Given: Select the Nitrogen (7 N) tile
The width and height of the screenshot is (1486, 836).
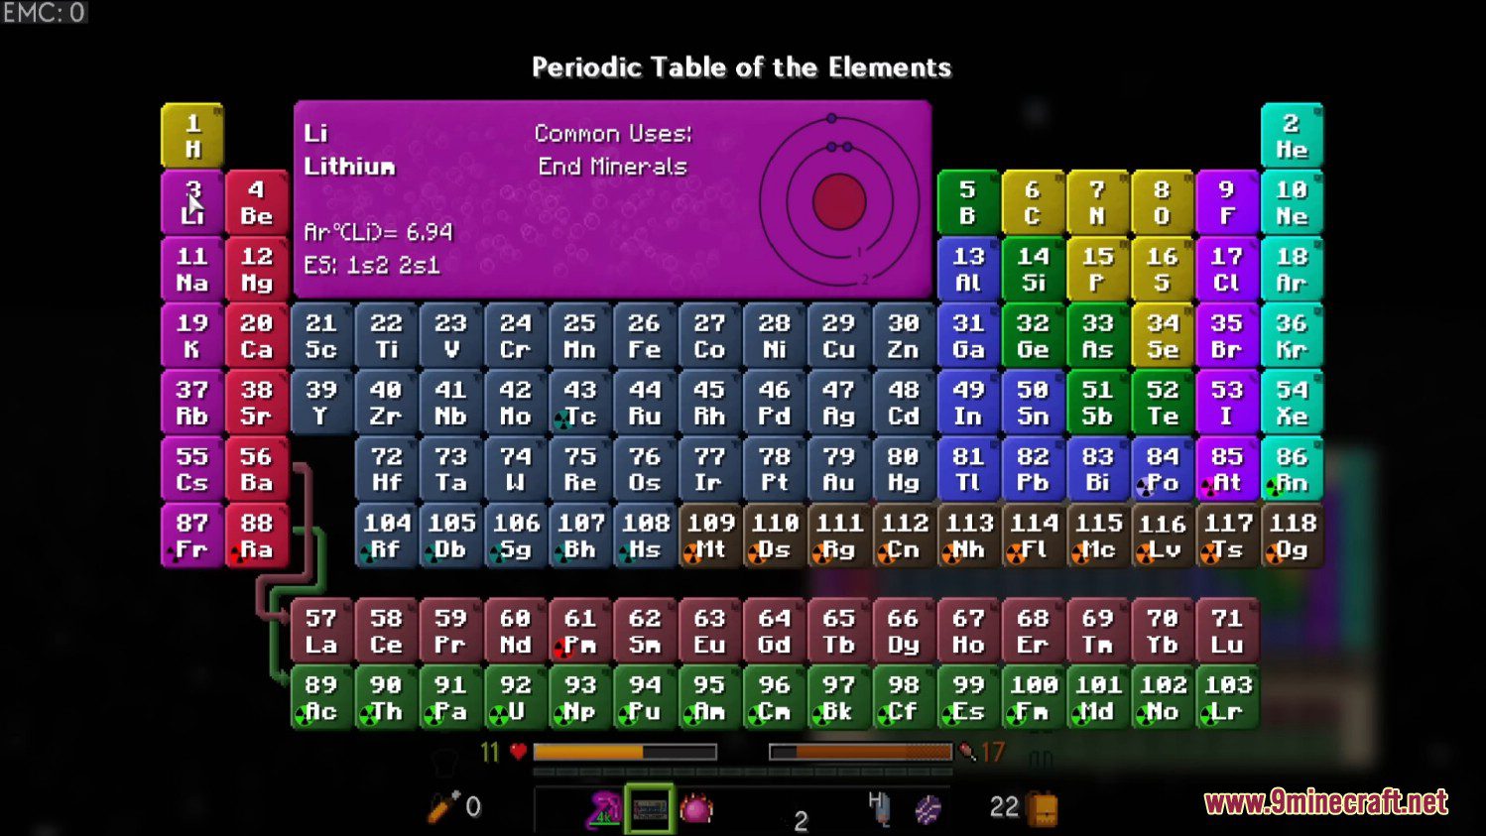Looking at the screenshot, I should [1097, 202].
